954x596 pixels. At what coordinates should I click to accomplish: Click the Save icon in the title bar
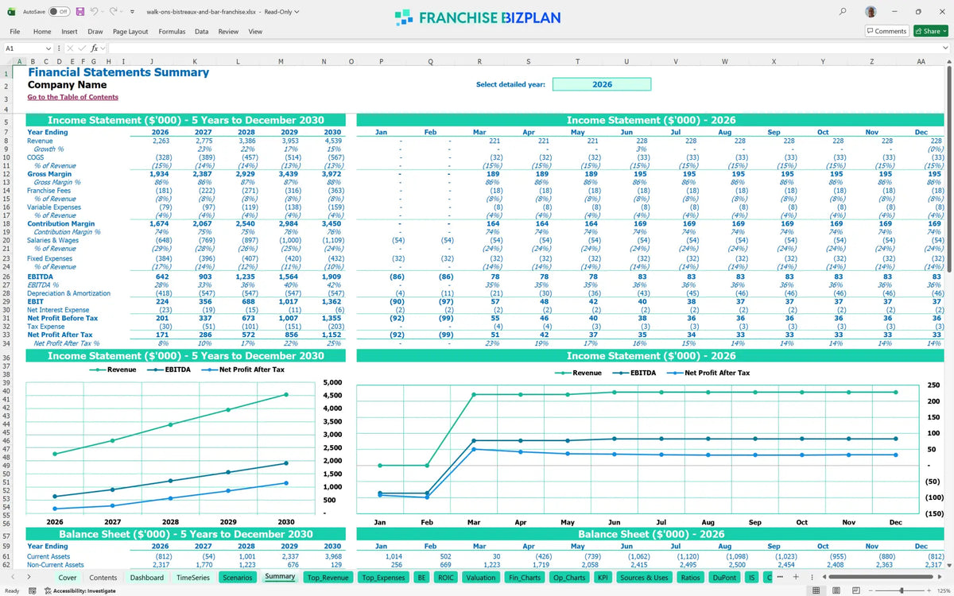click(80, 12)
